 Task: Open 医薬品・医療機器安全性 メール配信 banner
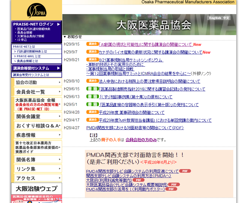click(x=37, y=199)
